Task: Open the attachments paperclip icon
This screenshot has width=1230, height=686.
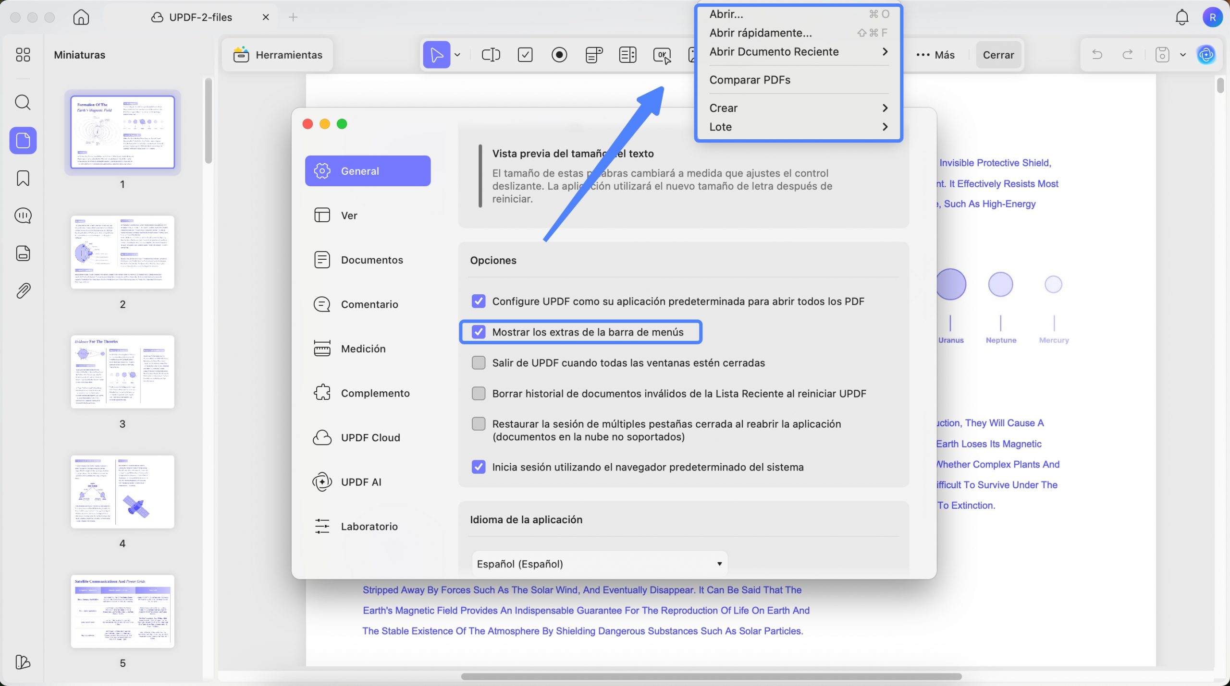Action: (x=23, y=290)
